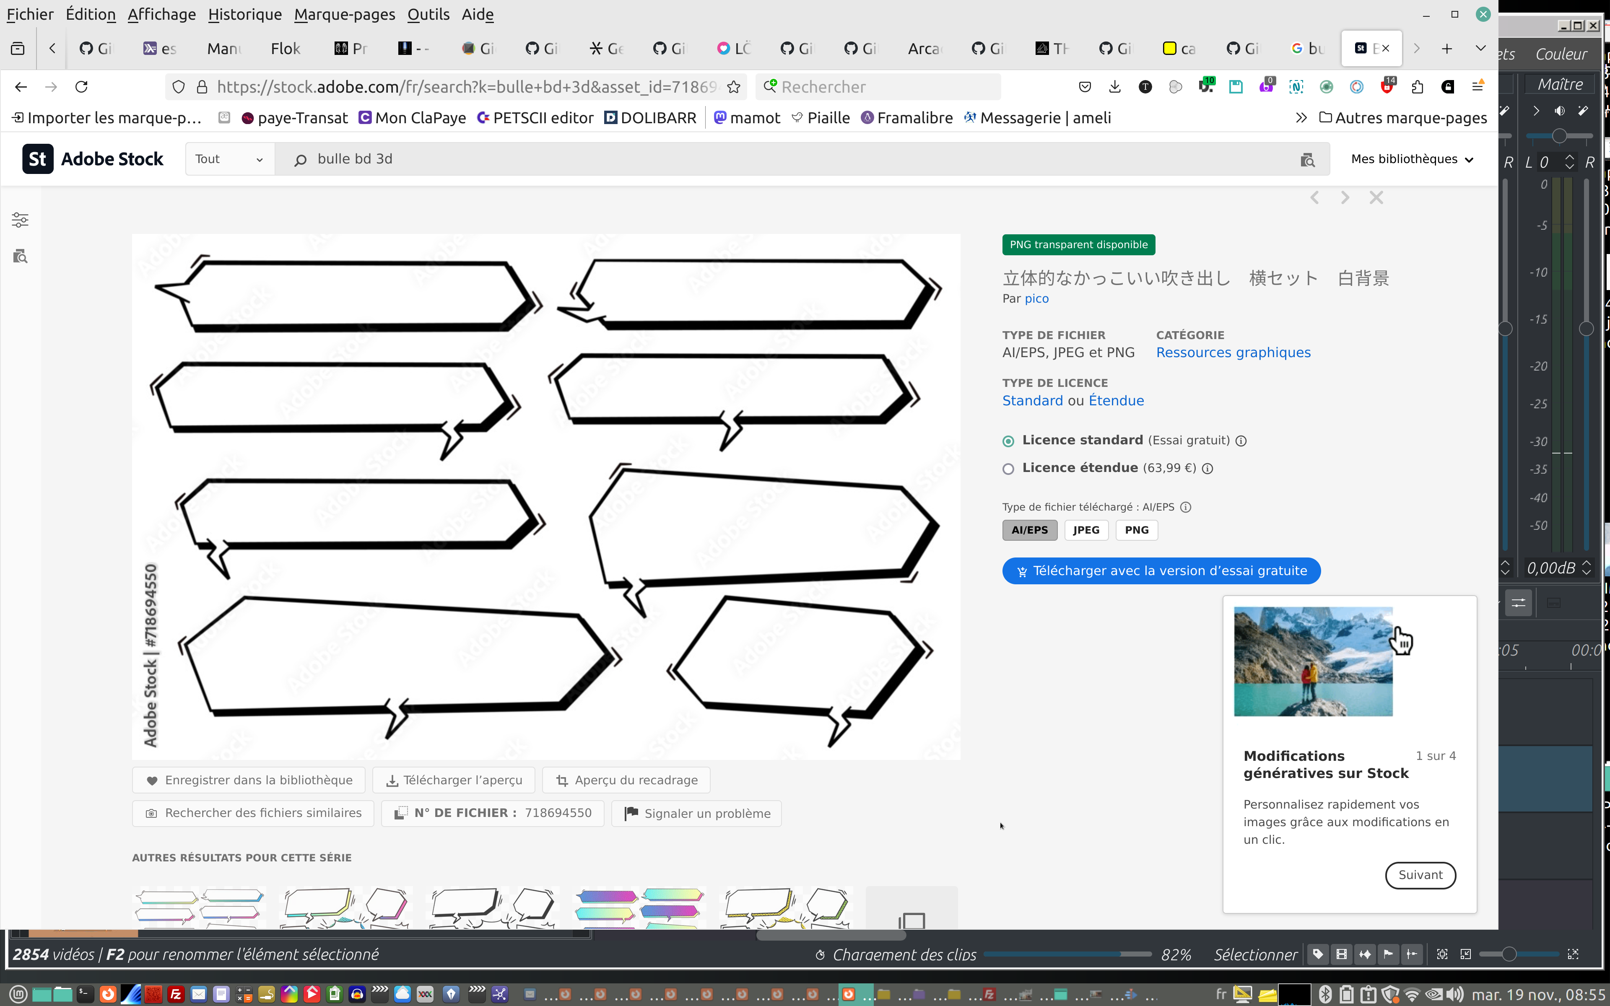Open the Marque-pages menu

(x=344, y=14)
